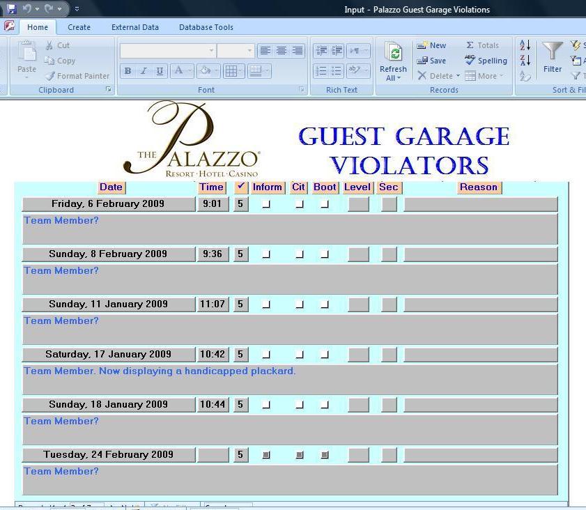Click the Time column header

coord(212,187)
